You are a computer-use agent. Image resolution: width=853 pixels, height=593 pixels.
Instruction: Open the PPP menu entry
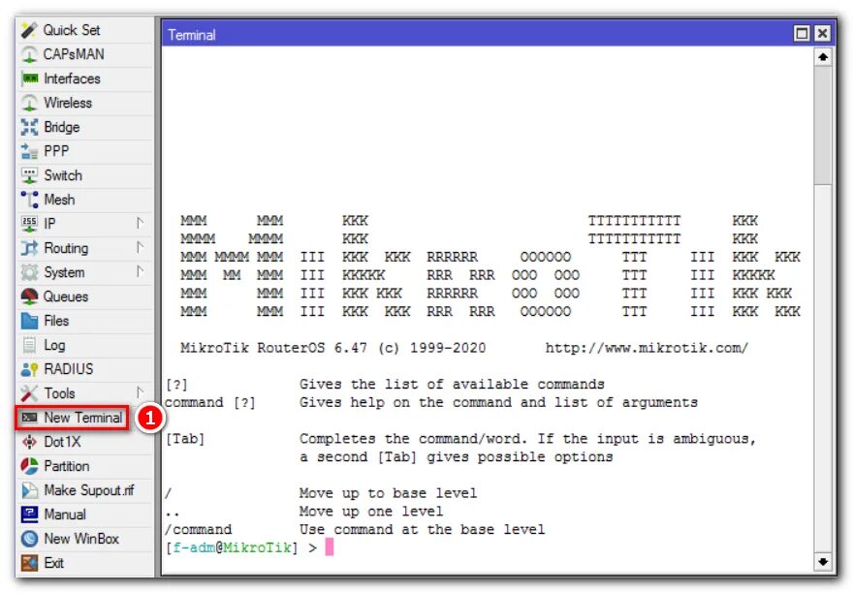(x=85, y=151)
